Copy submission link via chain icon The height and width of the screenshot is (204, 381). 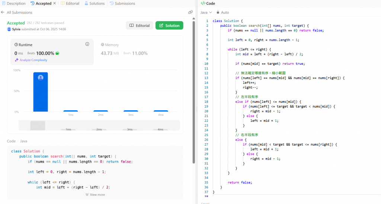[x=190, y=12]
